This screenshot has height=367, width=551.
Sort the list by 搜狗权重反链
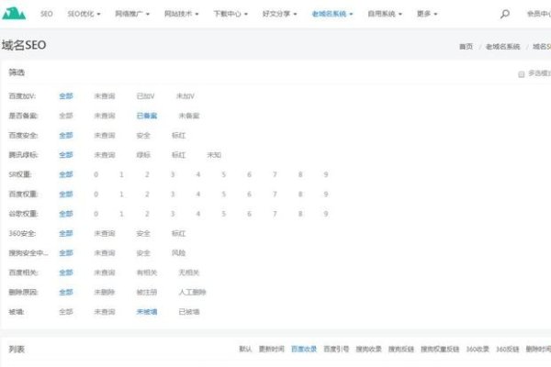[440, 349]
